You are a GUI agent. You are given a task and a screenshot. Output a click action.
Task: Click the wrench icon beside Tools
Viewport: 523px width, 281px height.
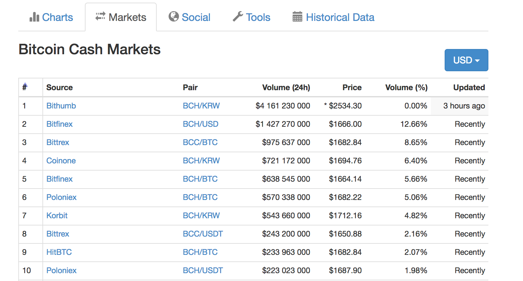click(238, 16)
